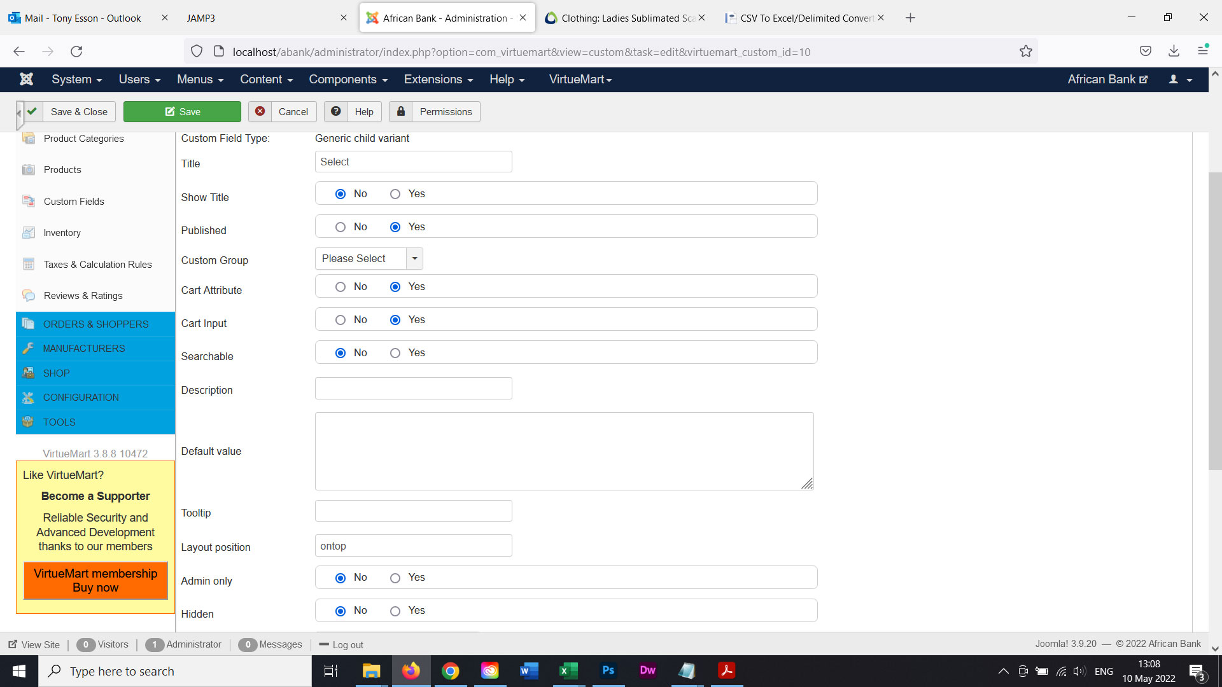Set Show Title to Yes

(395, 194)
